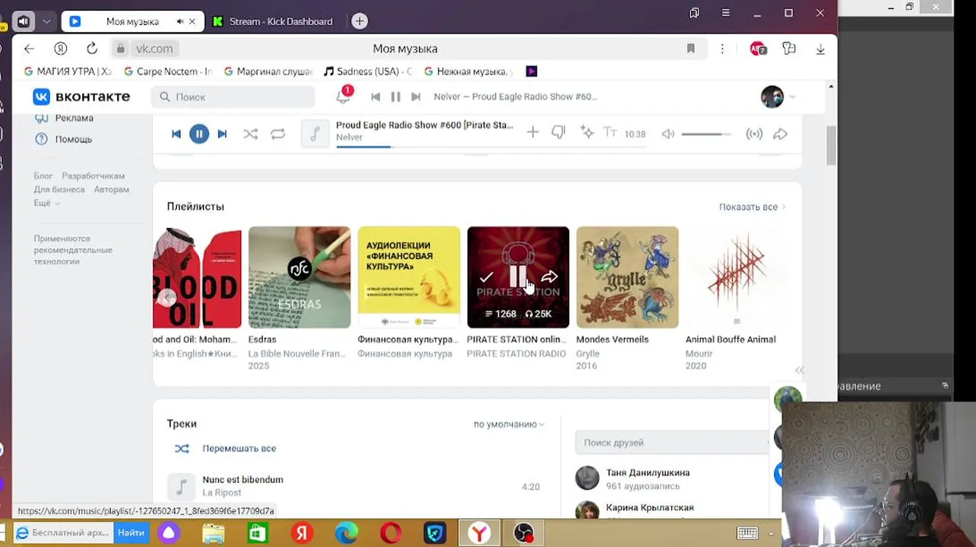The height and width of the screenshot is (547, 976).
Task: Open browser downloads arrow icon
Action: 820,49
